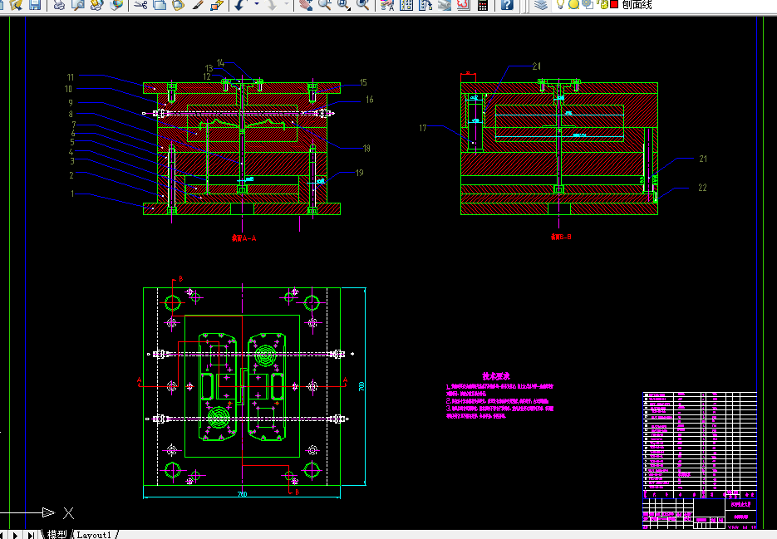777x539 pixels.
Task: Click the Publish icon
Action: (96, 4)
